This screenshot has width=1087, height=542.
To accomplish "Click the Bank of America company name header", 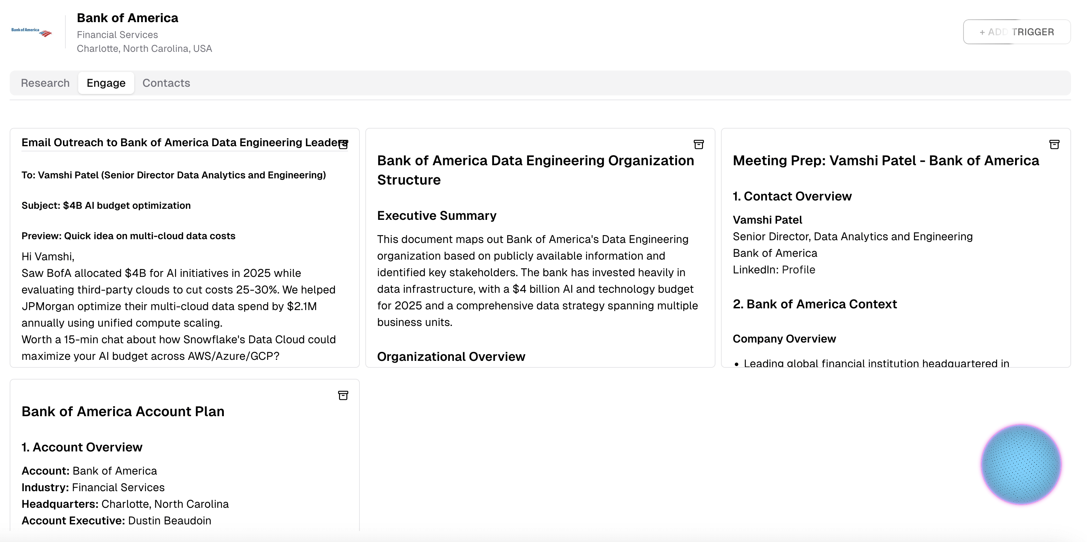I will point(127,18).
